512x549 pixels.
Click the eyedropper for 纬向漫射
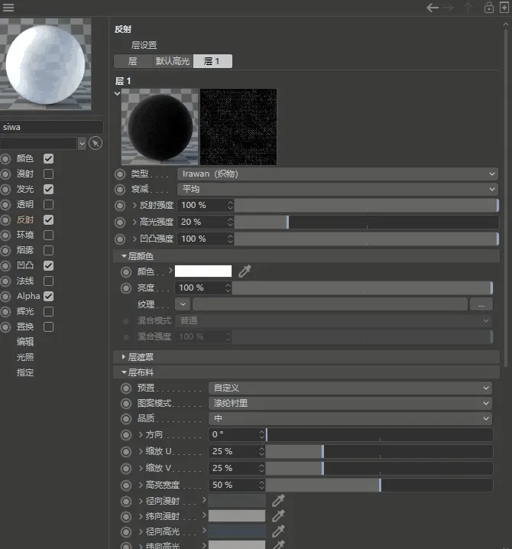(x=279, y=515)
